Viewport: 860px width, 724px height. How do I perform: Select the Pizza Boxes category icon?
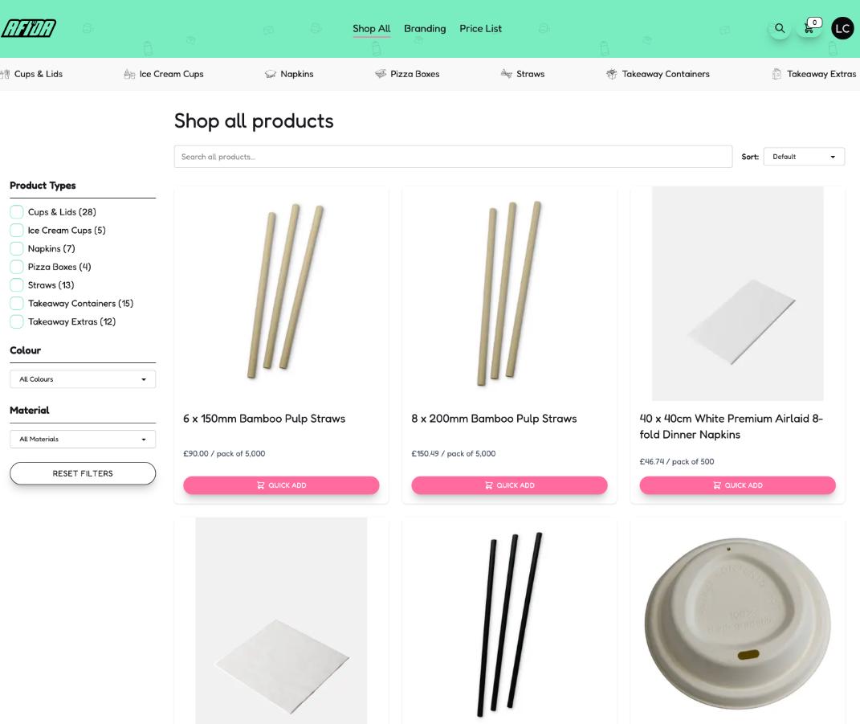tap(381, 74)
